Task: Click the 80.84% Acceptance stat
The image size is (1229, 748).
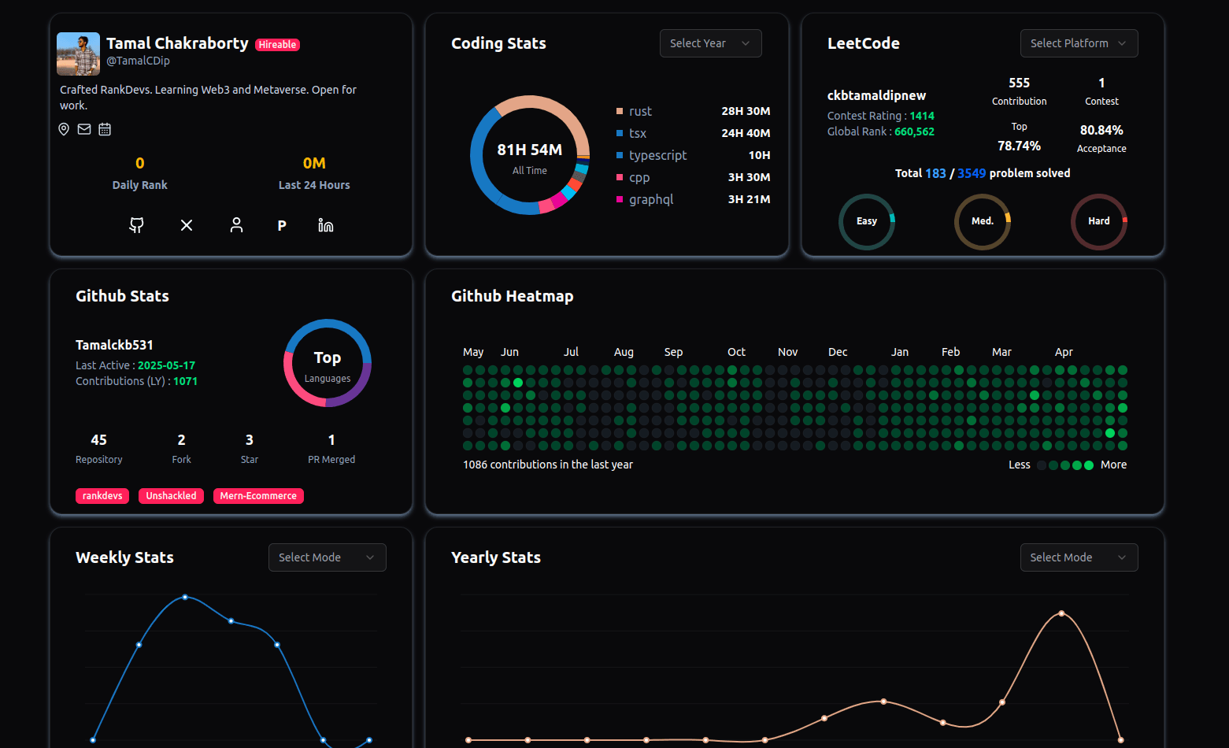Action: [x=1101, y=139]
